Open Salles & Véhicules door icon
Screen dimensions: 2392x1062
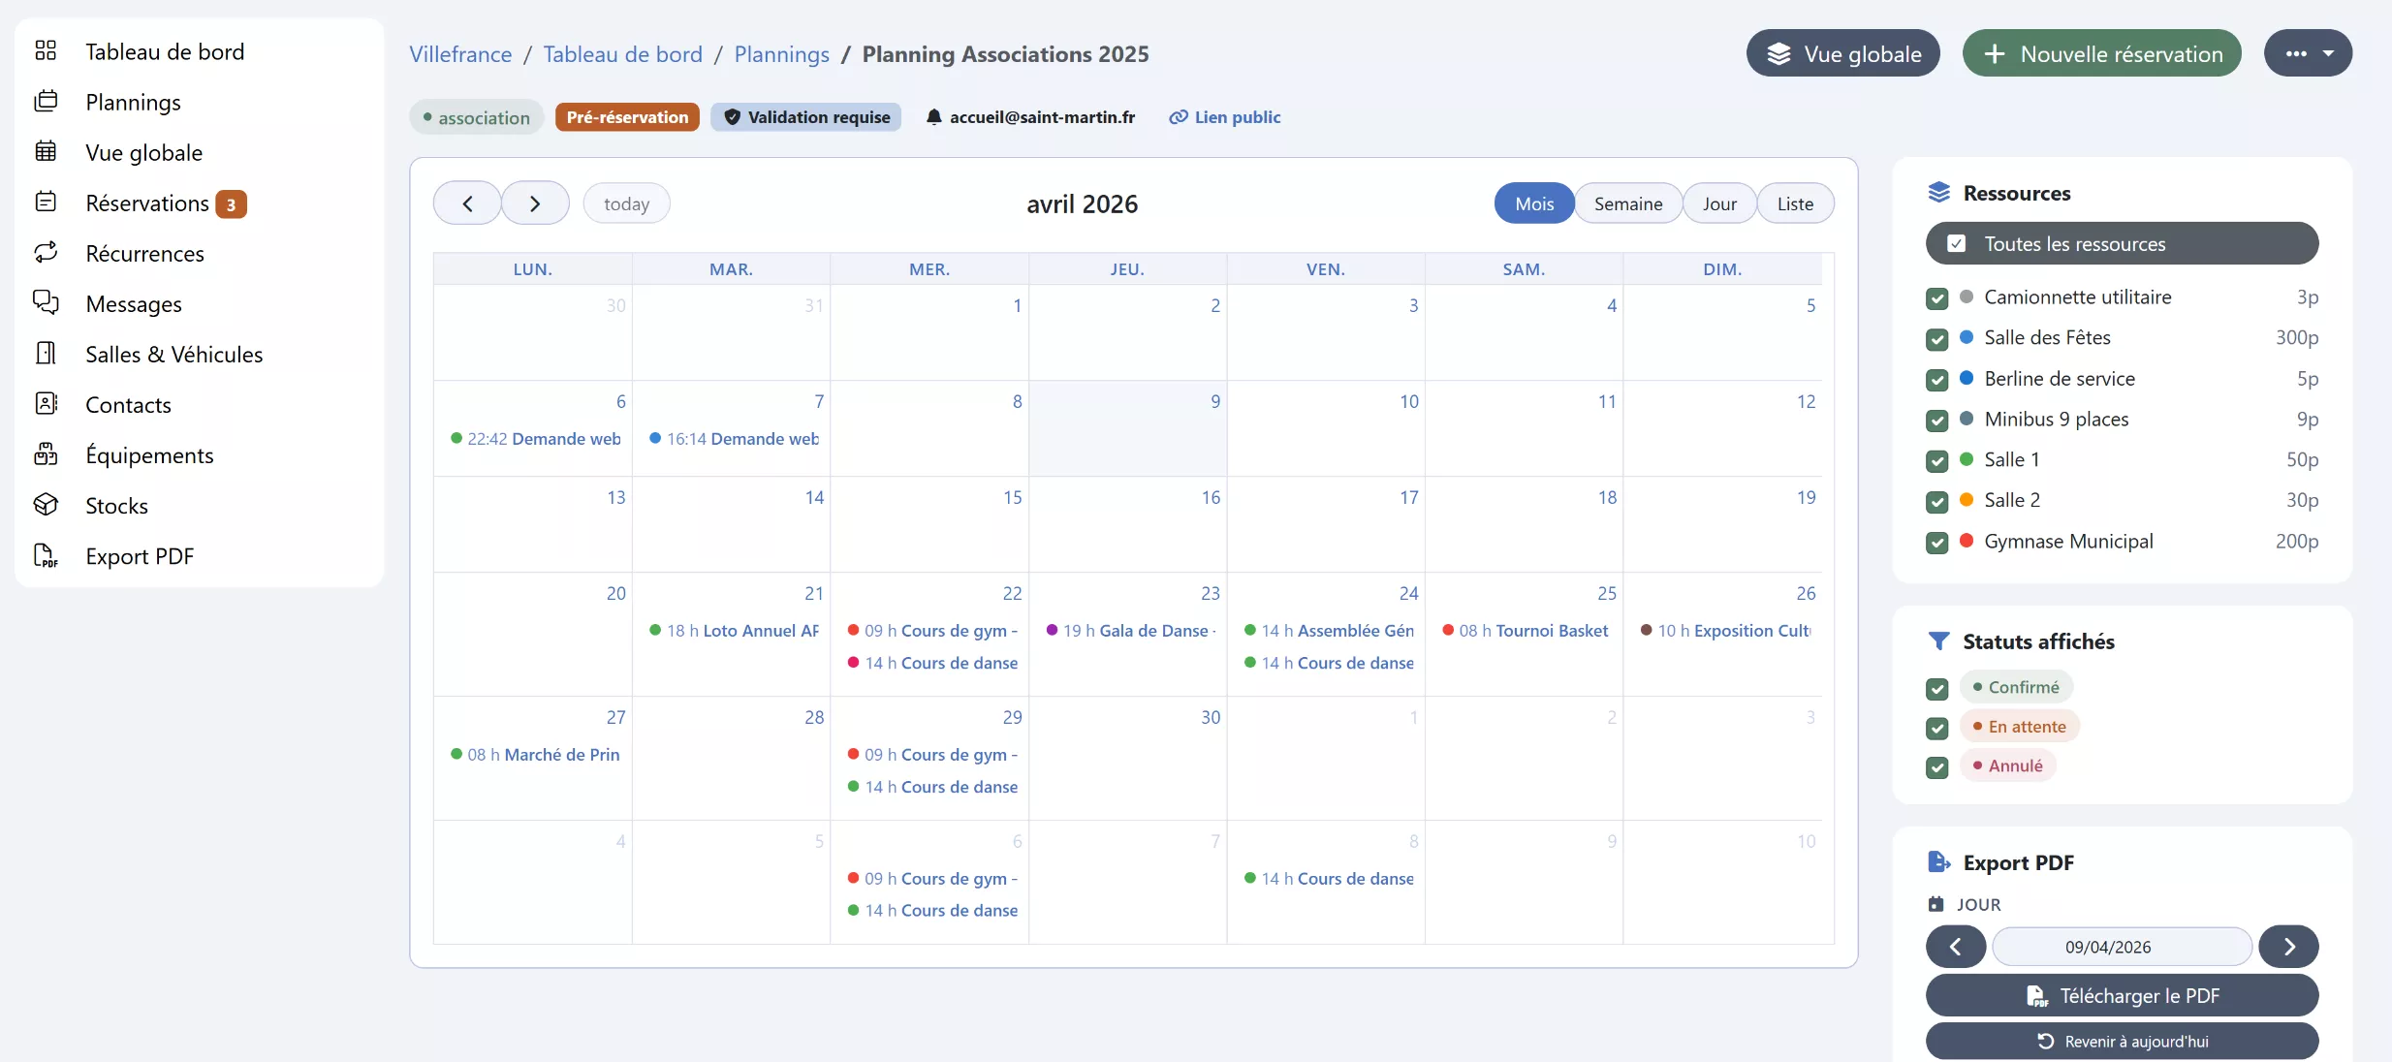[x=46, y=354]
